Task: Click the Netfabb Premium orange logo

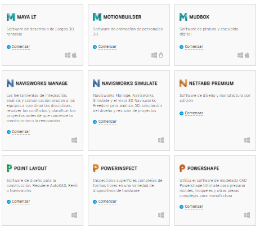Action: click(183, 83)
